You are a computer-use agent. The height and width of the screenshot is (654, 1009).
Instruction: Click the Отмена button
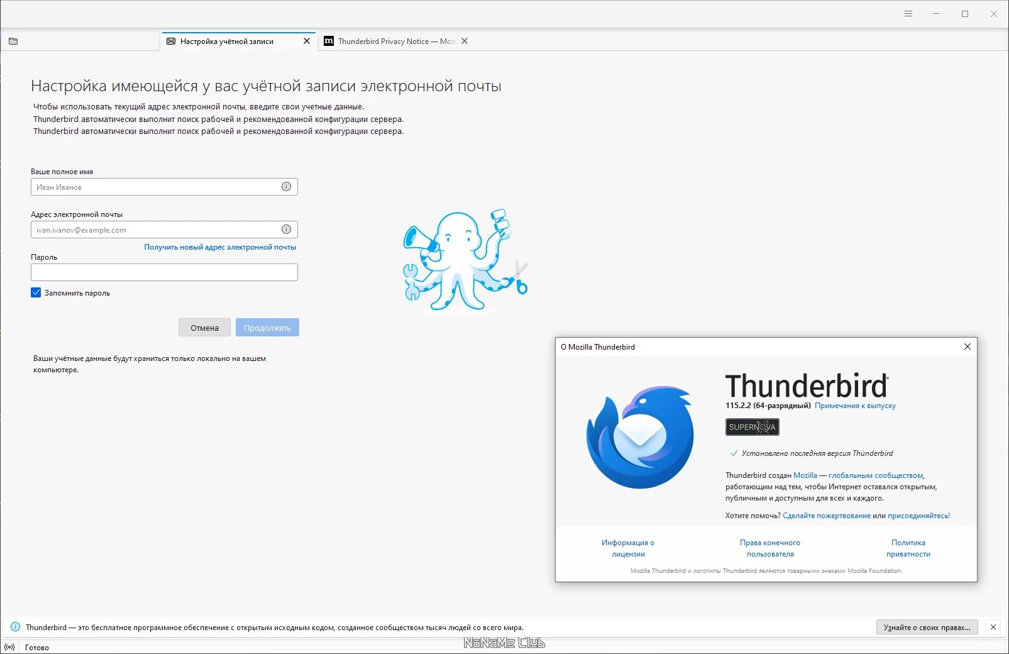coord(204,328)
